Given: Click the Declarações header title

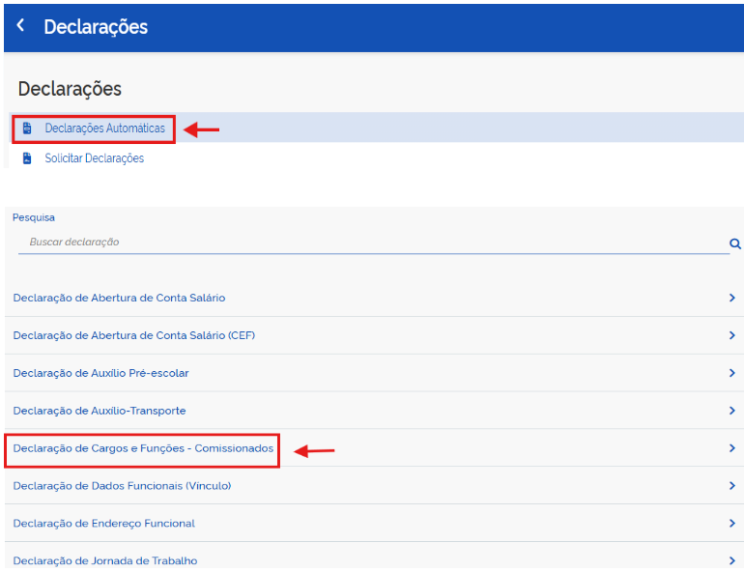Looking at the screenshot, I should 96,27.
